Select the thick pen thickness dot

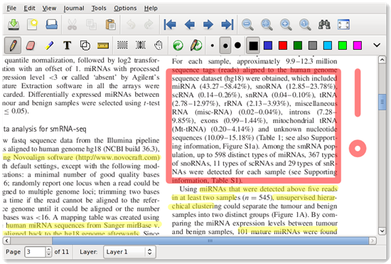(x=238, y=46)
